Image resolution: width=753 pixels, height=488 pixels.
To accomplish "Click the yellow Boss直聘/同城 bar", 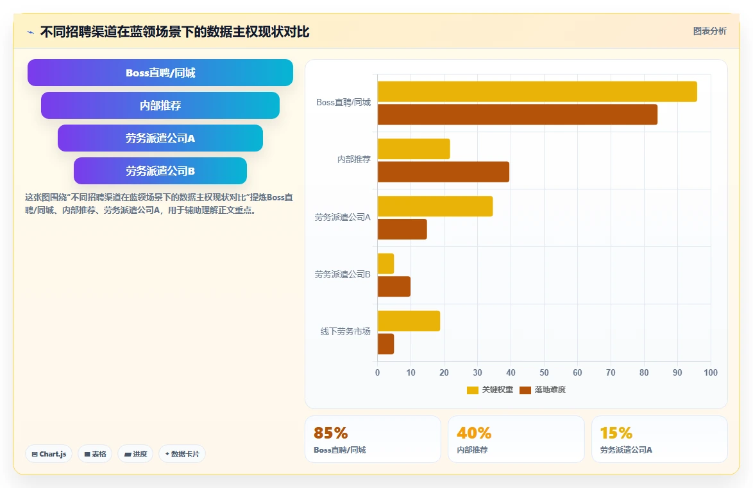I will [x=537, y=92].
